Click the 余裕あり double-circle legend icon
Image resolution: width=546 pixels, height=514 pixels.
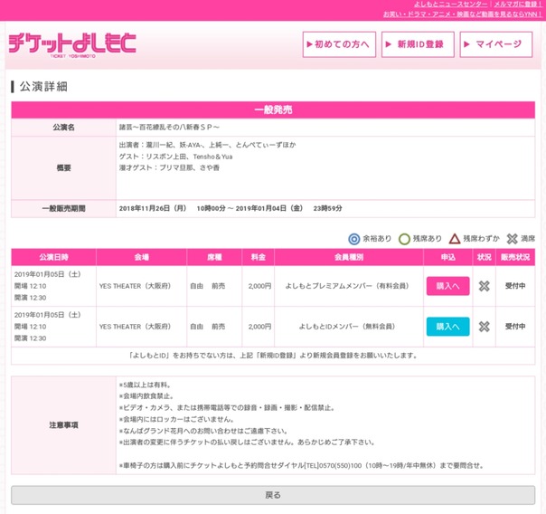tap(353, 239)
